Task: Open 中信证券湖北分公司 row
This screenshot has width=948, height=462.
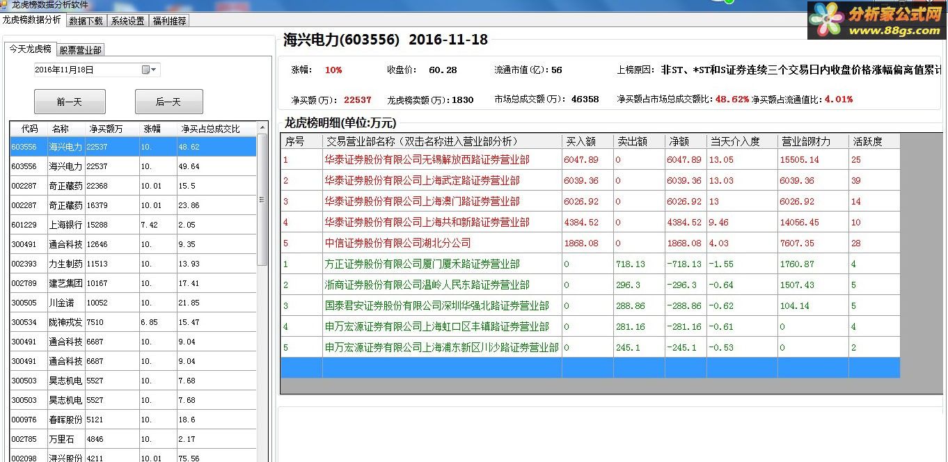Action: pyautogui.click(x=590, y=243)
